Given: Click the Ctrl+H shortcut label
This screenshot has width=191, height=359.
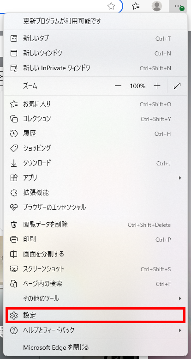Looking at the screenshot, I should coord(163,134).
